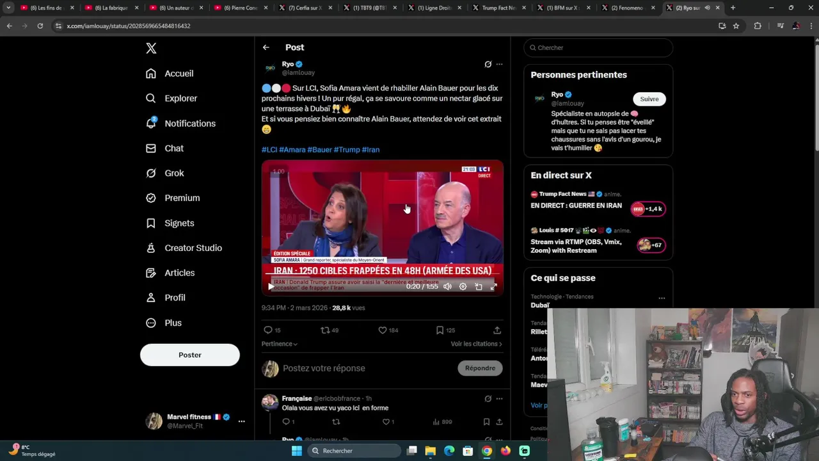Play the LCI video

pos(271,287)
